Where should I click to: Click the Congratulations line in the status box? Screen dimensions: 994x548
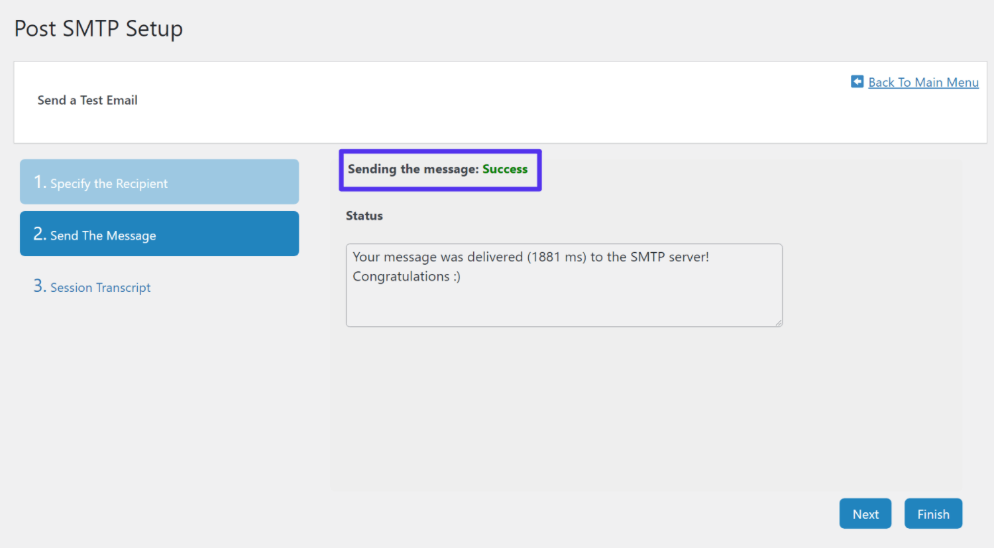tap(406, 276)
